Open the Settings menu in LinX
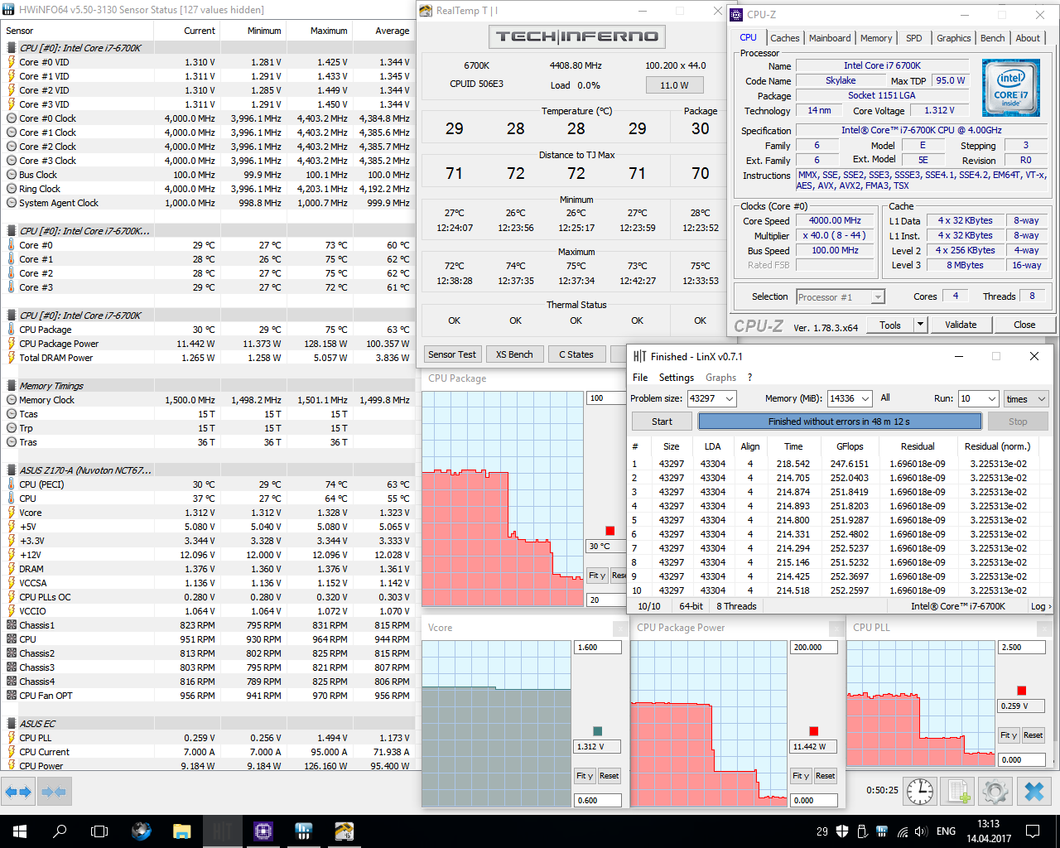The image size is (1060, 848). [677, 378]
